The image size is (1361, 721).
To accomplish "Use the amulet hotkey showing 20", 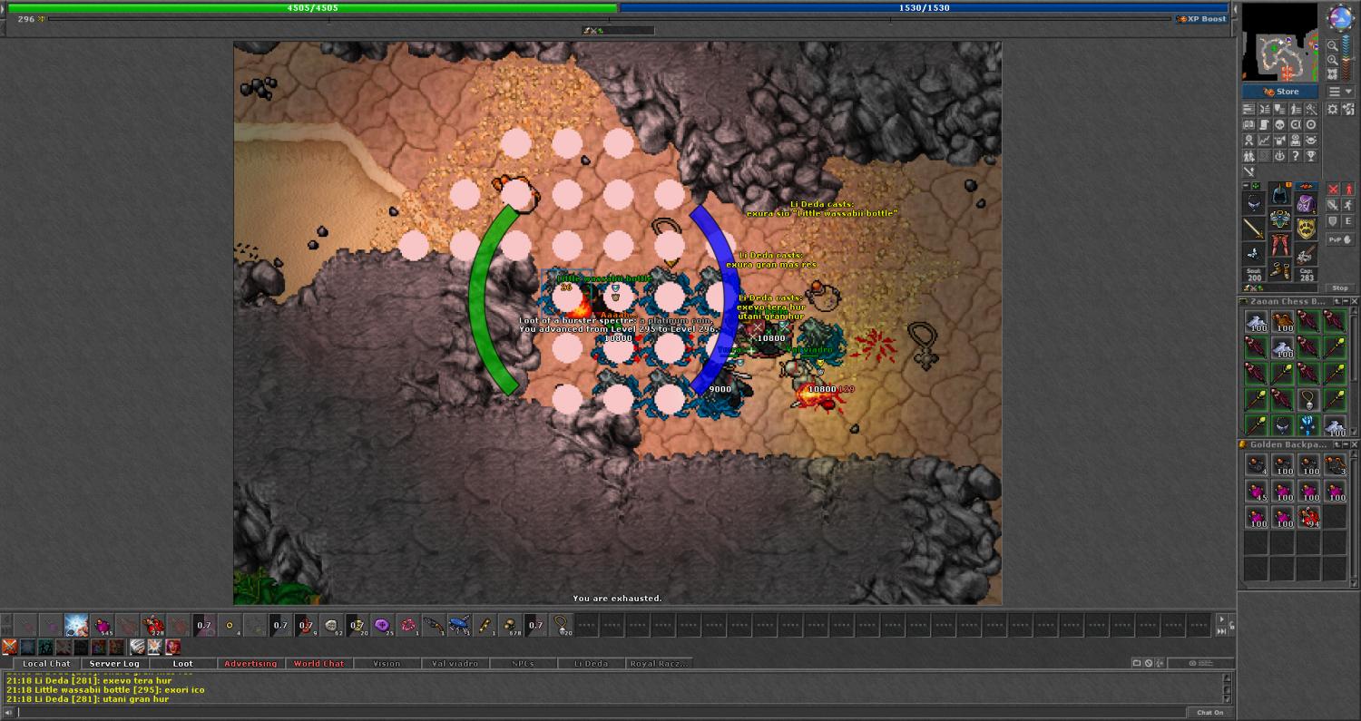I will [x=563, y=625].
